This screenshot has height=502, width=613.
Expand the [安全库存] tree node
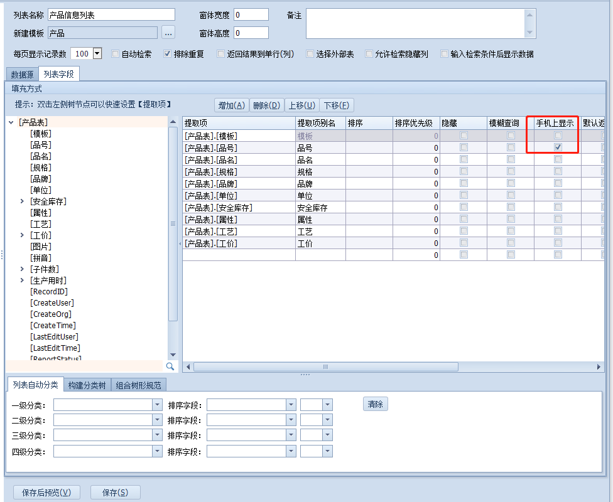pyautogui.click(x=23, y=201)
